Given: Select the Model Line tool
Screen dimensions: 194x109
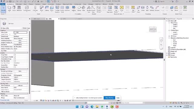Looking at the screenshot, I should tap(93, 9).
